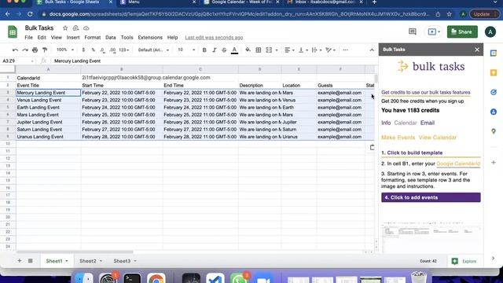Open the Insert menu
The height and width of the screenshot is (283, 503).
[73, 38]
